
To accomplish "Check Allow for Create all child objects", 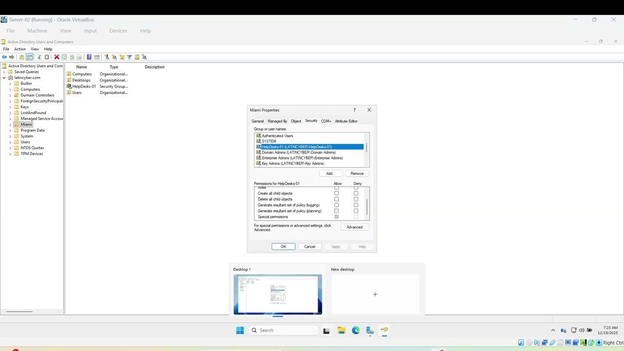I will click(x=336, y=194).
